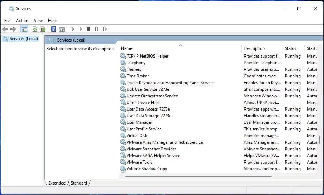This screenshot has height=195, width=324.
Task: Click the vertical scrollbar thumb in services list
Action: (x=319, y=140)
